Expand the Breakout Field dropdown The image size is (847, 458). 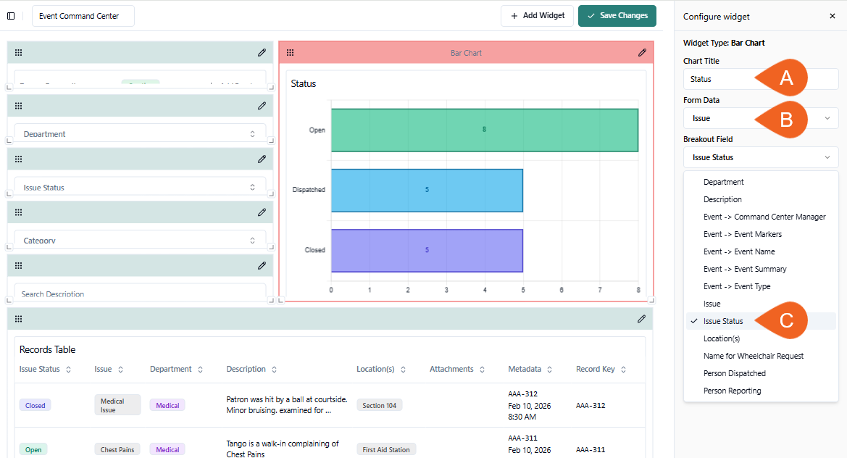click(x=760, y=157)
